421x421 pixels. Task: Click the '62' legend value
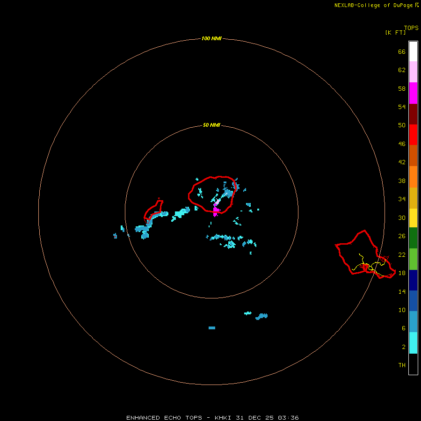pos(402,70)
